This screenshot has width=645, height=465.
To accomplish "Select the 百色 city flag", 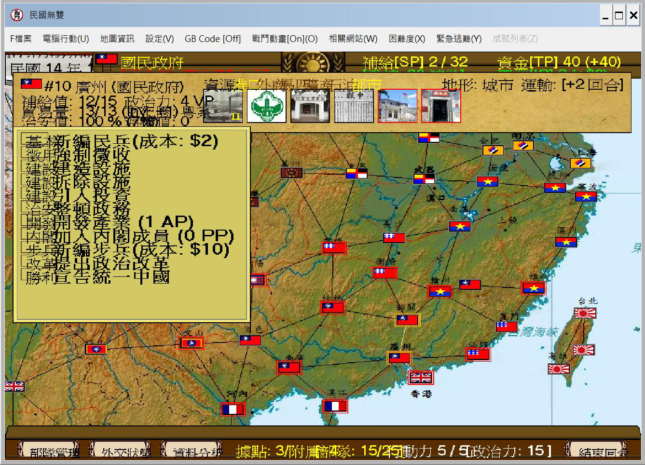I will tap(250, 341).
